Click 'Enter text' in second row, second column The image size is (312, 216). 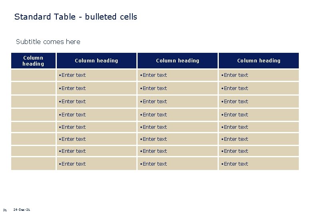[x=74, y=88]
